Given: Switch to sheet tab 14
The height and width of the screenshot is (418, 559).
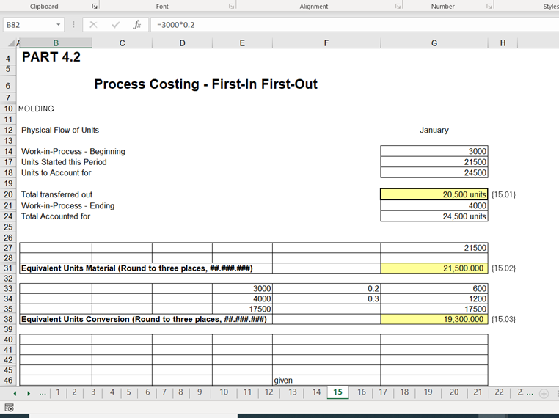Looking at the screenshot, I should (316, 392).
